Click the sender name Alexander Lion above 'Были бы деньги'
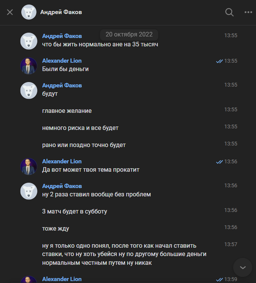Viewport: 256px width, 283px height. click(62, 61)
